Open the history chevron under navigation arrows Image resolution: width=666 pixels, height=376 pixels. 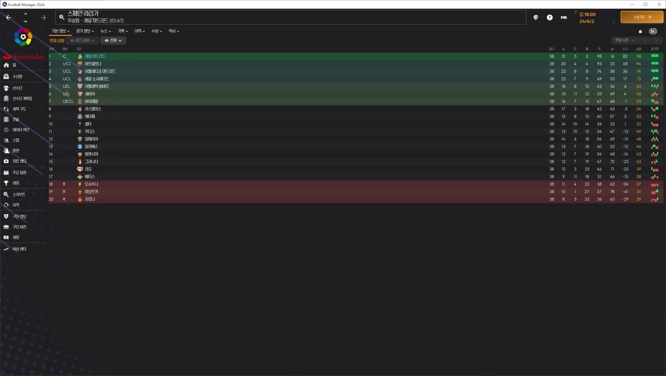point(25,21)
